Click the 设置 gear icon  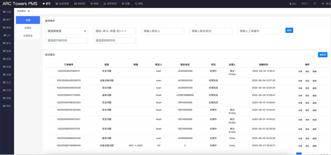(x=123, y=4)
